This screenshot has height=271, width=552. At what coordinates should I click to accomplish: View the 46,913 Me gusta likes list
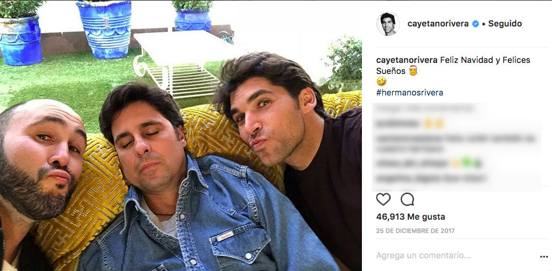tap(411, 217)
